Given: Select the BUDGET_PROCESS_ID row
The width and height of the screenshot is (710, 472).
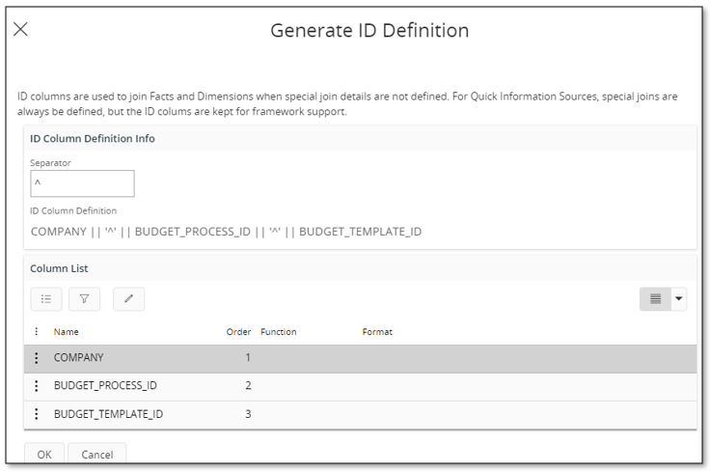Looking at the screenshot, I should tap(361, 386).
